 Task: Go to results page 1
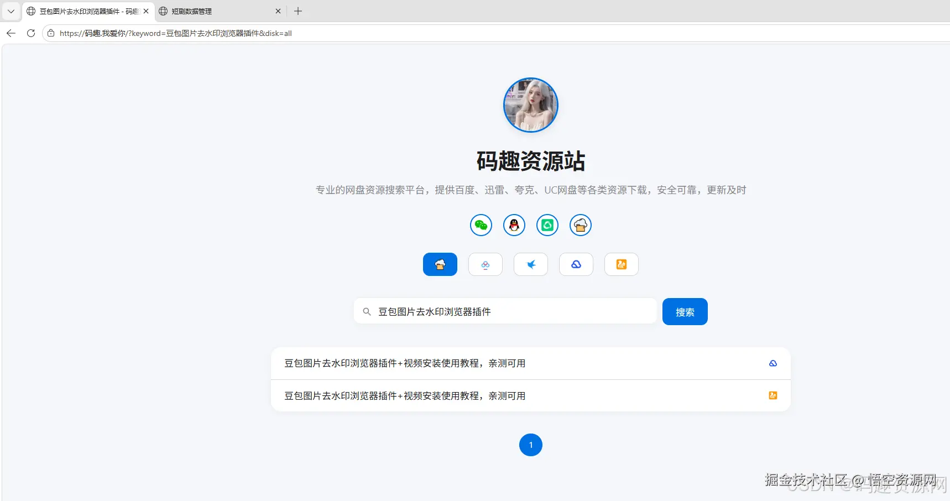(531, 445)
